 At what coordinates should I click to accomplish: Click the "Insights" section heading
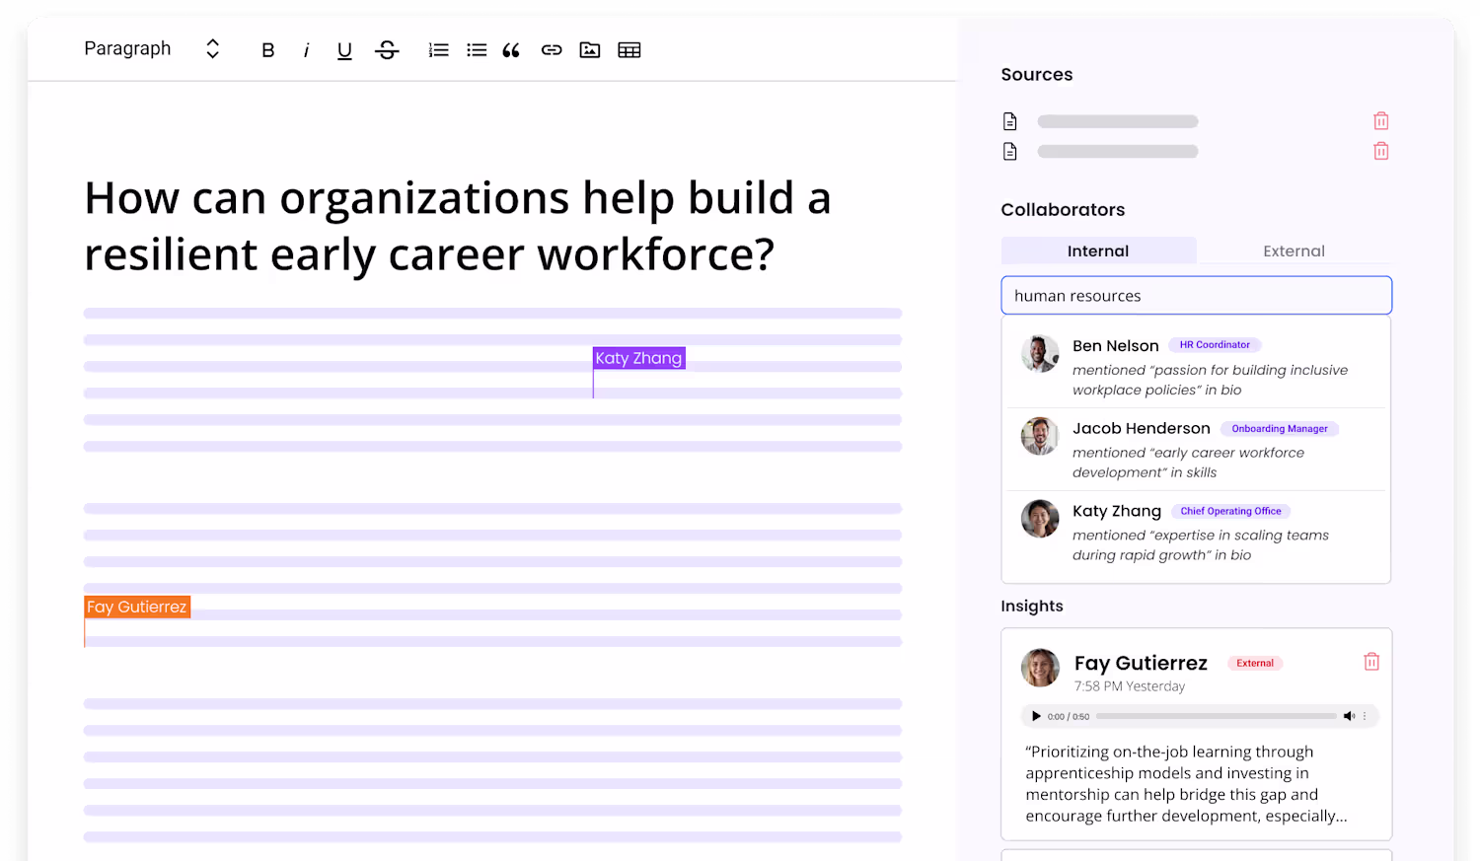pos(1032,607)
